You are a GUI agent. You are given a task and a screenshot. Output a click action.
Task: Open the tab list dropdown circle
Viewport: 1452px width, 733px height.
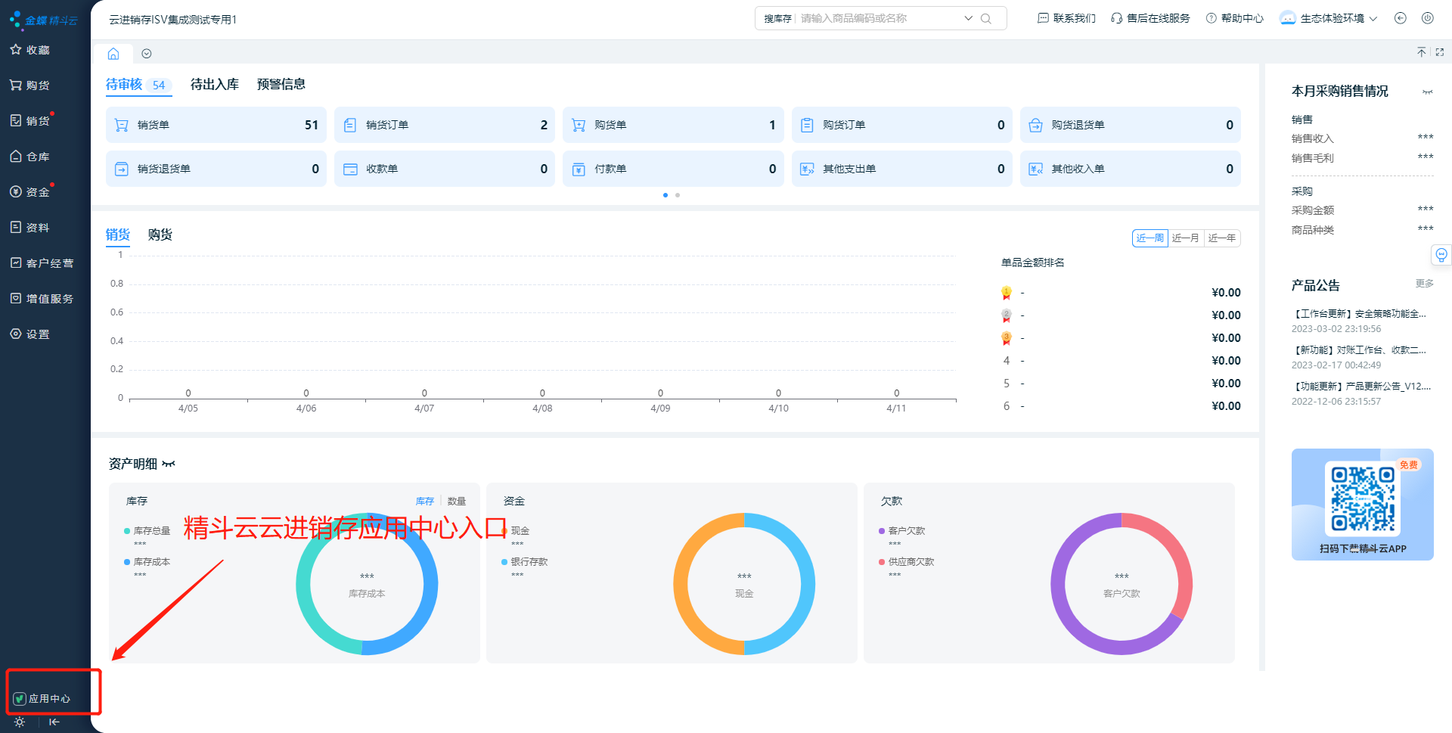pos(147,54)
